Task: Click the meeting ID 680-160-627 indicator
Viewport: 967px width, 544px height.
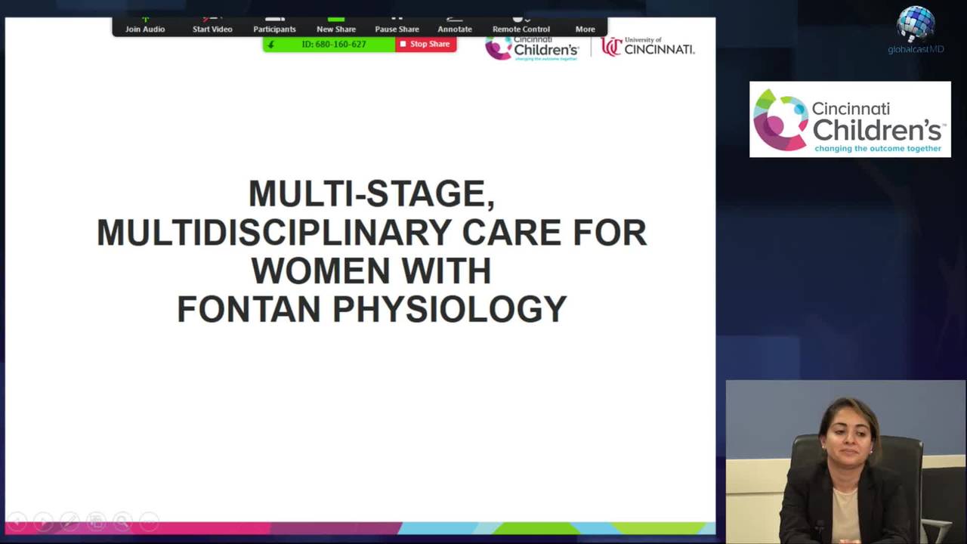Action: pos(332,45)
